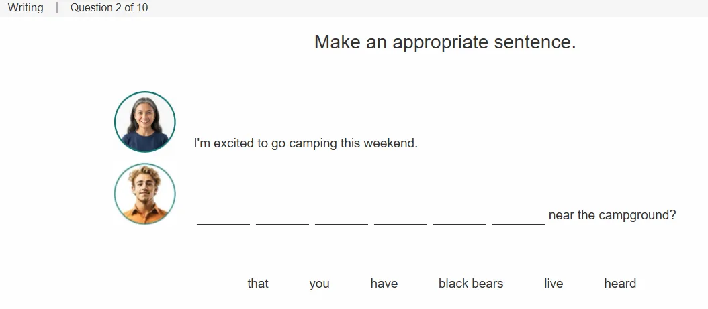Click the "Make an appropriate sentence." heading
Viewport: 708px width, 309px height.
[445, 42]
